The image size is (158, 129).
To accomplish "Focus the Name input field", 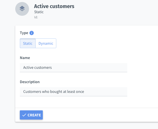I will coord(74,68).
